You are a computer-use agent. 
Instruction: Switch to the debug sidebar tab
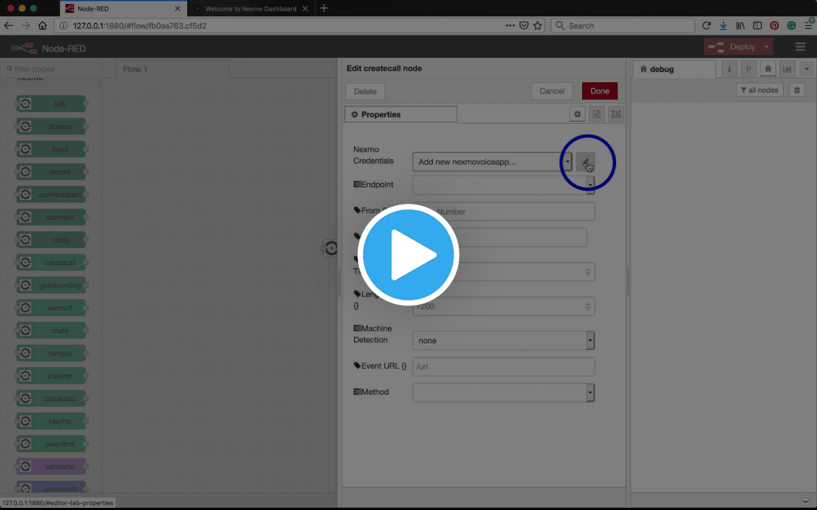pos(674,69)
